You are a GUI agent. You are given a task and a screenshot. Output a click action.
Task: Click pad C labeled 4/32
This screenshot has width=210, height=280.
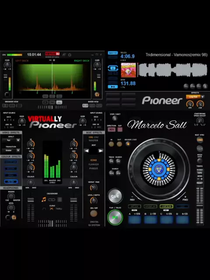tap(166, 220)
